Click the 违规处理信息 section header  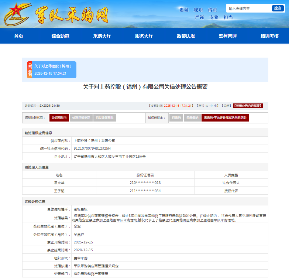pos(35,202)
